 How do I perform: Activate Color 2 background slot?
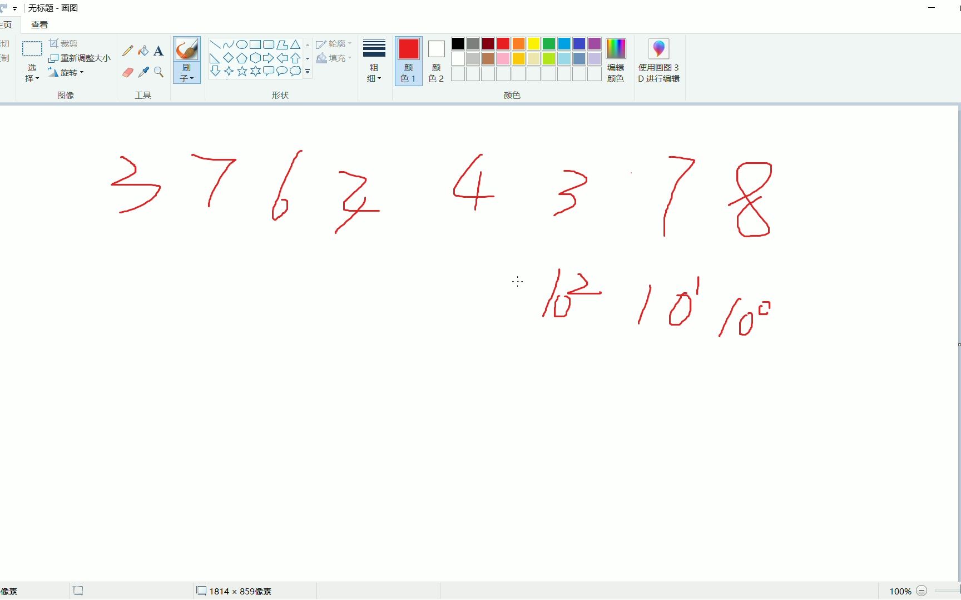[x=436, y=60]
